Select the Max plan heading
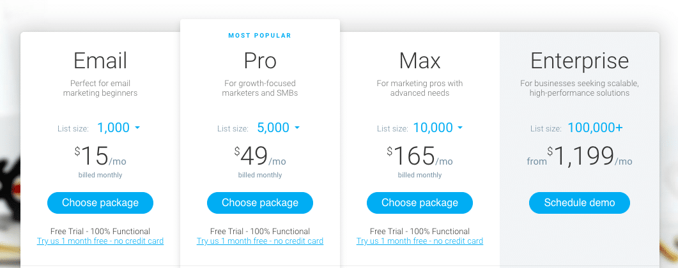The width and height of the screenshot is (678, 268). click(x=420, y=61)
